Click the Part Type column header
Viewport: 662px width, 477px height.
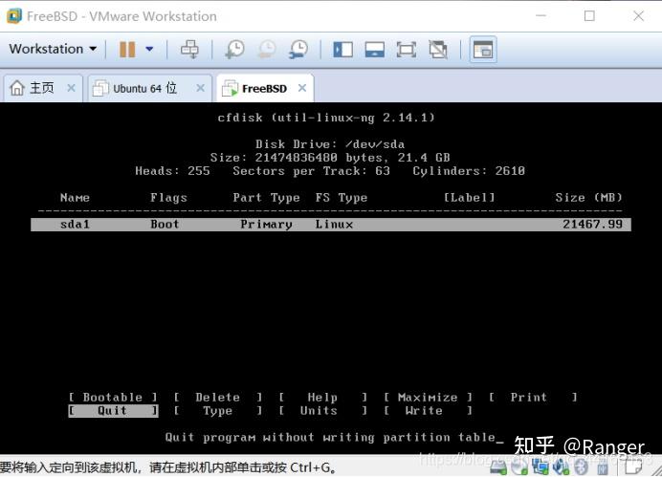click(266, 198)
